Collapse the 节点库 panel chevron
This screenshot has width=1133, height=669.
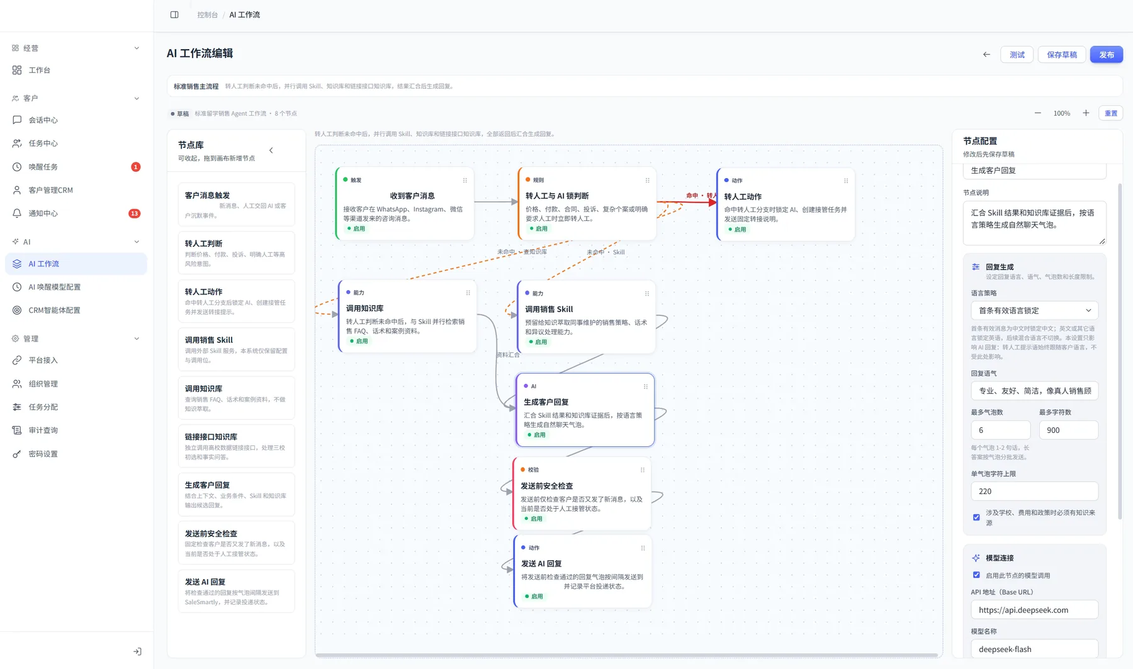pos(271,150)
